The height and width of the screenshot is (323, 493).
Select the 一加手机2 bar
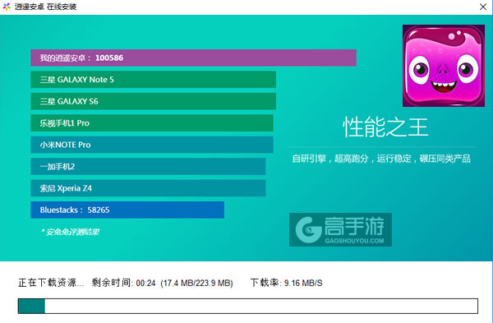[x=148, y=166]
